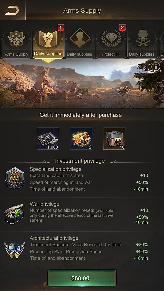The width and height of the screenshot is (164, 291).
Task: Tap the supply crate reward with 10
Action: (x=114, y=139)
